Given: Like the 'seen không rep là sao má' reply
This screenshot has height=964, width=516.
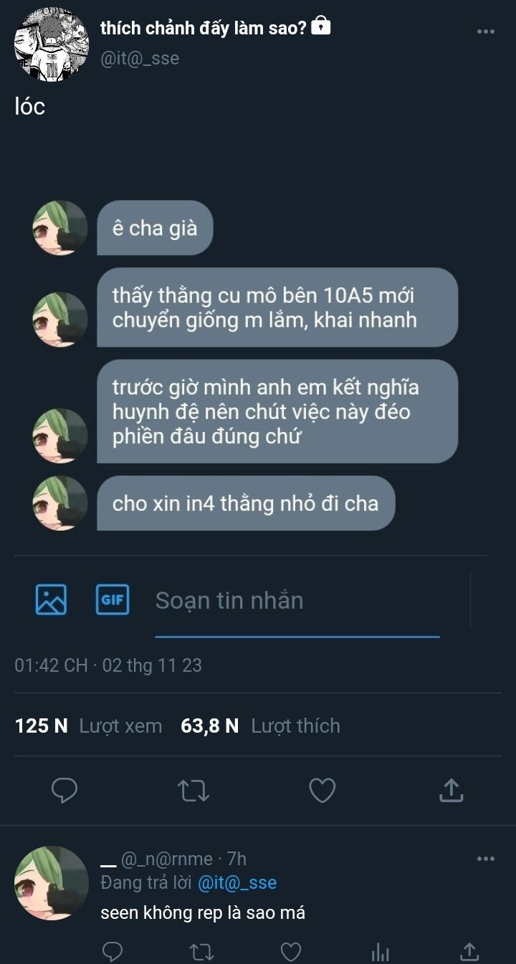Looking at the screenshot, I should [x=290, y=951].
